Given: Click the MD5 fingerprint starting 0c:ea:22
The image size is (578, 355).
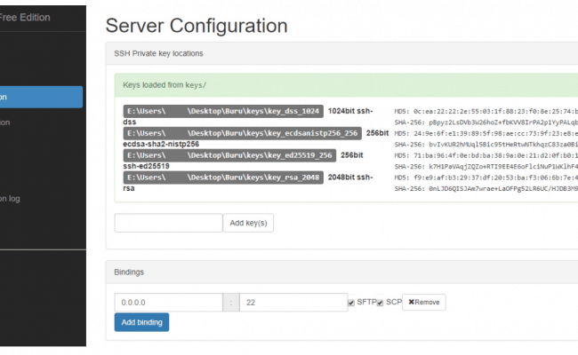Looking at the screenshot, I should [486, 112].
